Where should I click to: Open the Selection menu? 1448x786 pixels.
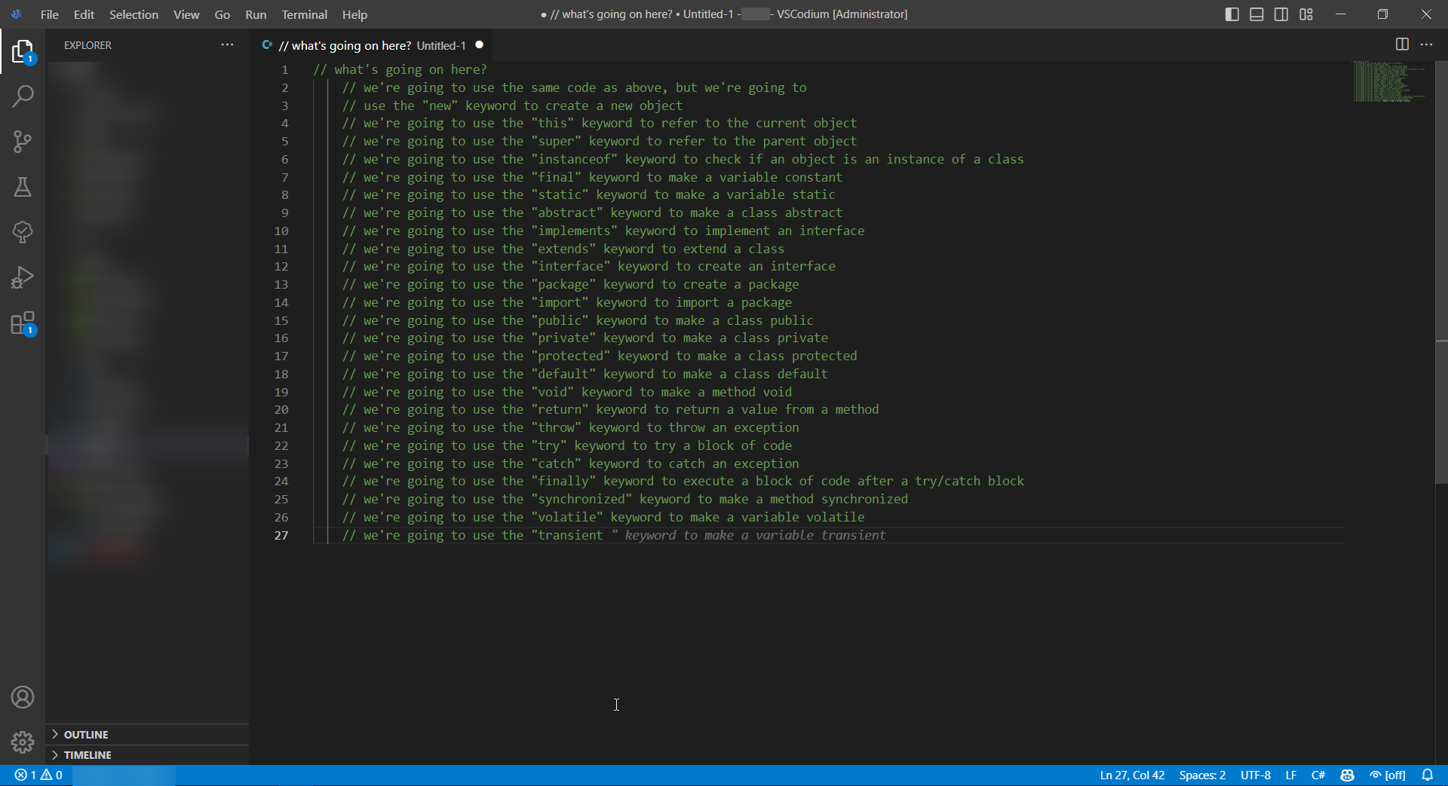[133, 14]
